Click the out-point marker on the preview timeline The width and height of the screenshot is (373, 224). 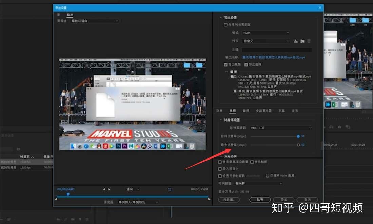click(209, 199)
